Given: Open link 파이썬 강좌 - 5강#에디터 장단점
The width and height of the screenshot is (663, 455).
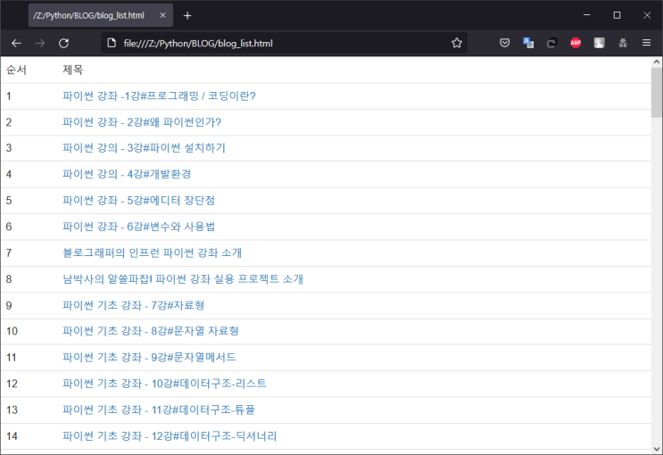Looking at the screenshot, I should pos(138,200).
